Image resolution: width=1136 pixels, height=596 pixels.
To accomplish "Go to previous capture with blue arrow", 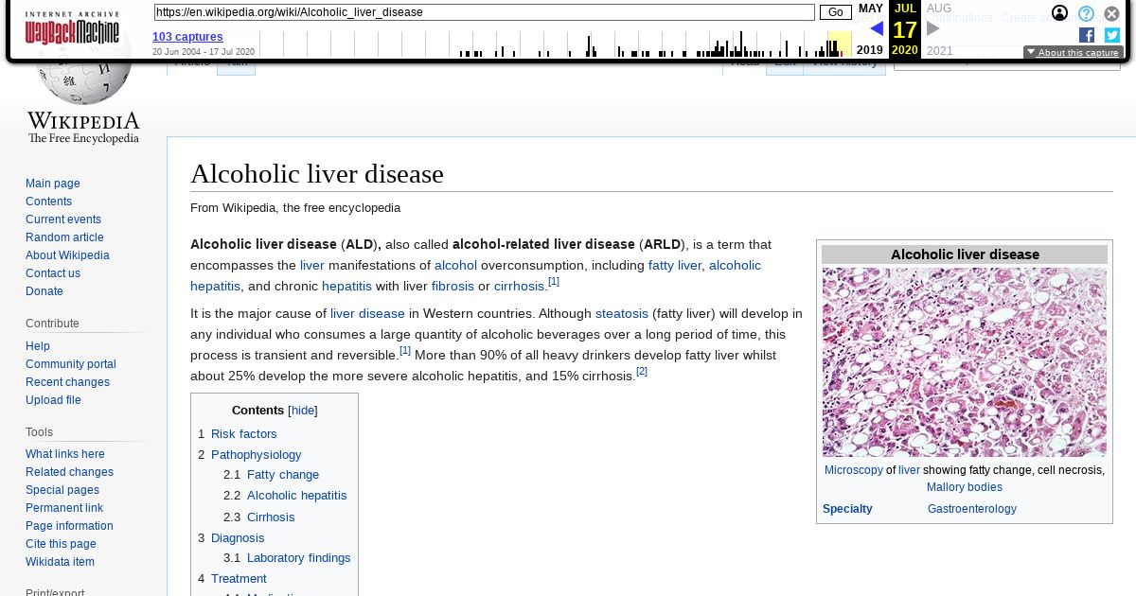I will point(876,28).
